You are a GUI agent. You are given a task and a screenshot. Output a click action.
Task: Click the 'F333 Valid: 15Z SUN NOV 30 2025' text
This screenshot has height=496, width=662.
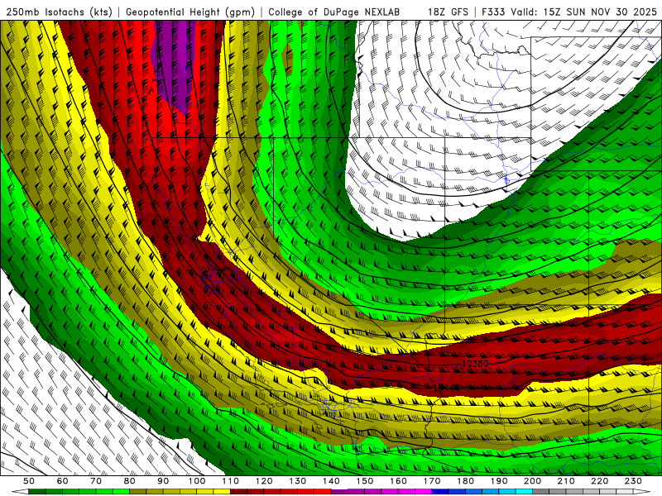coord(570,12)
